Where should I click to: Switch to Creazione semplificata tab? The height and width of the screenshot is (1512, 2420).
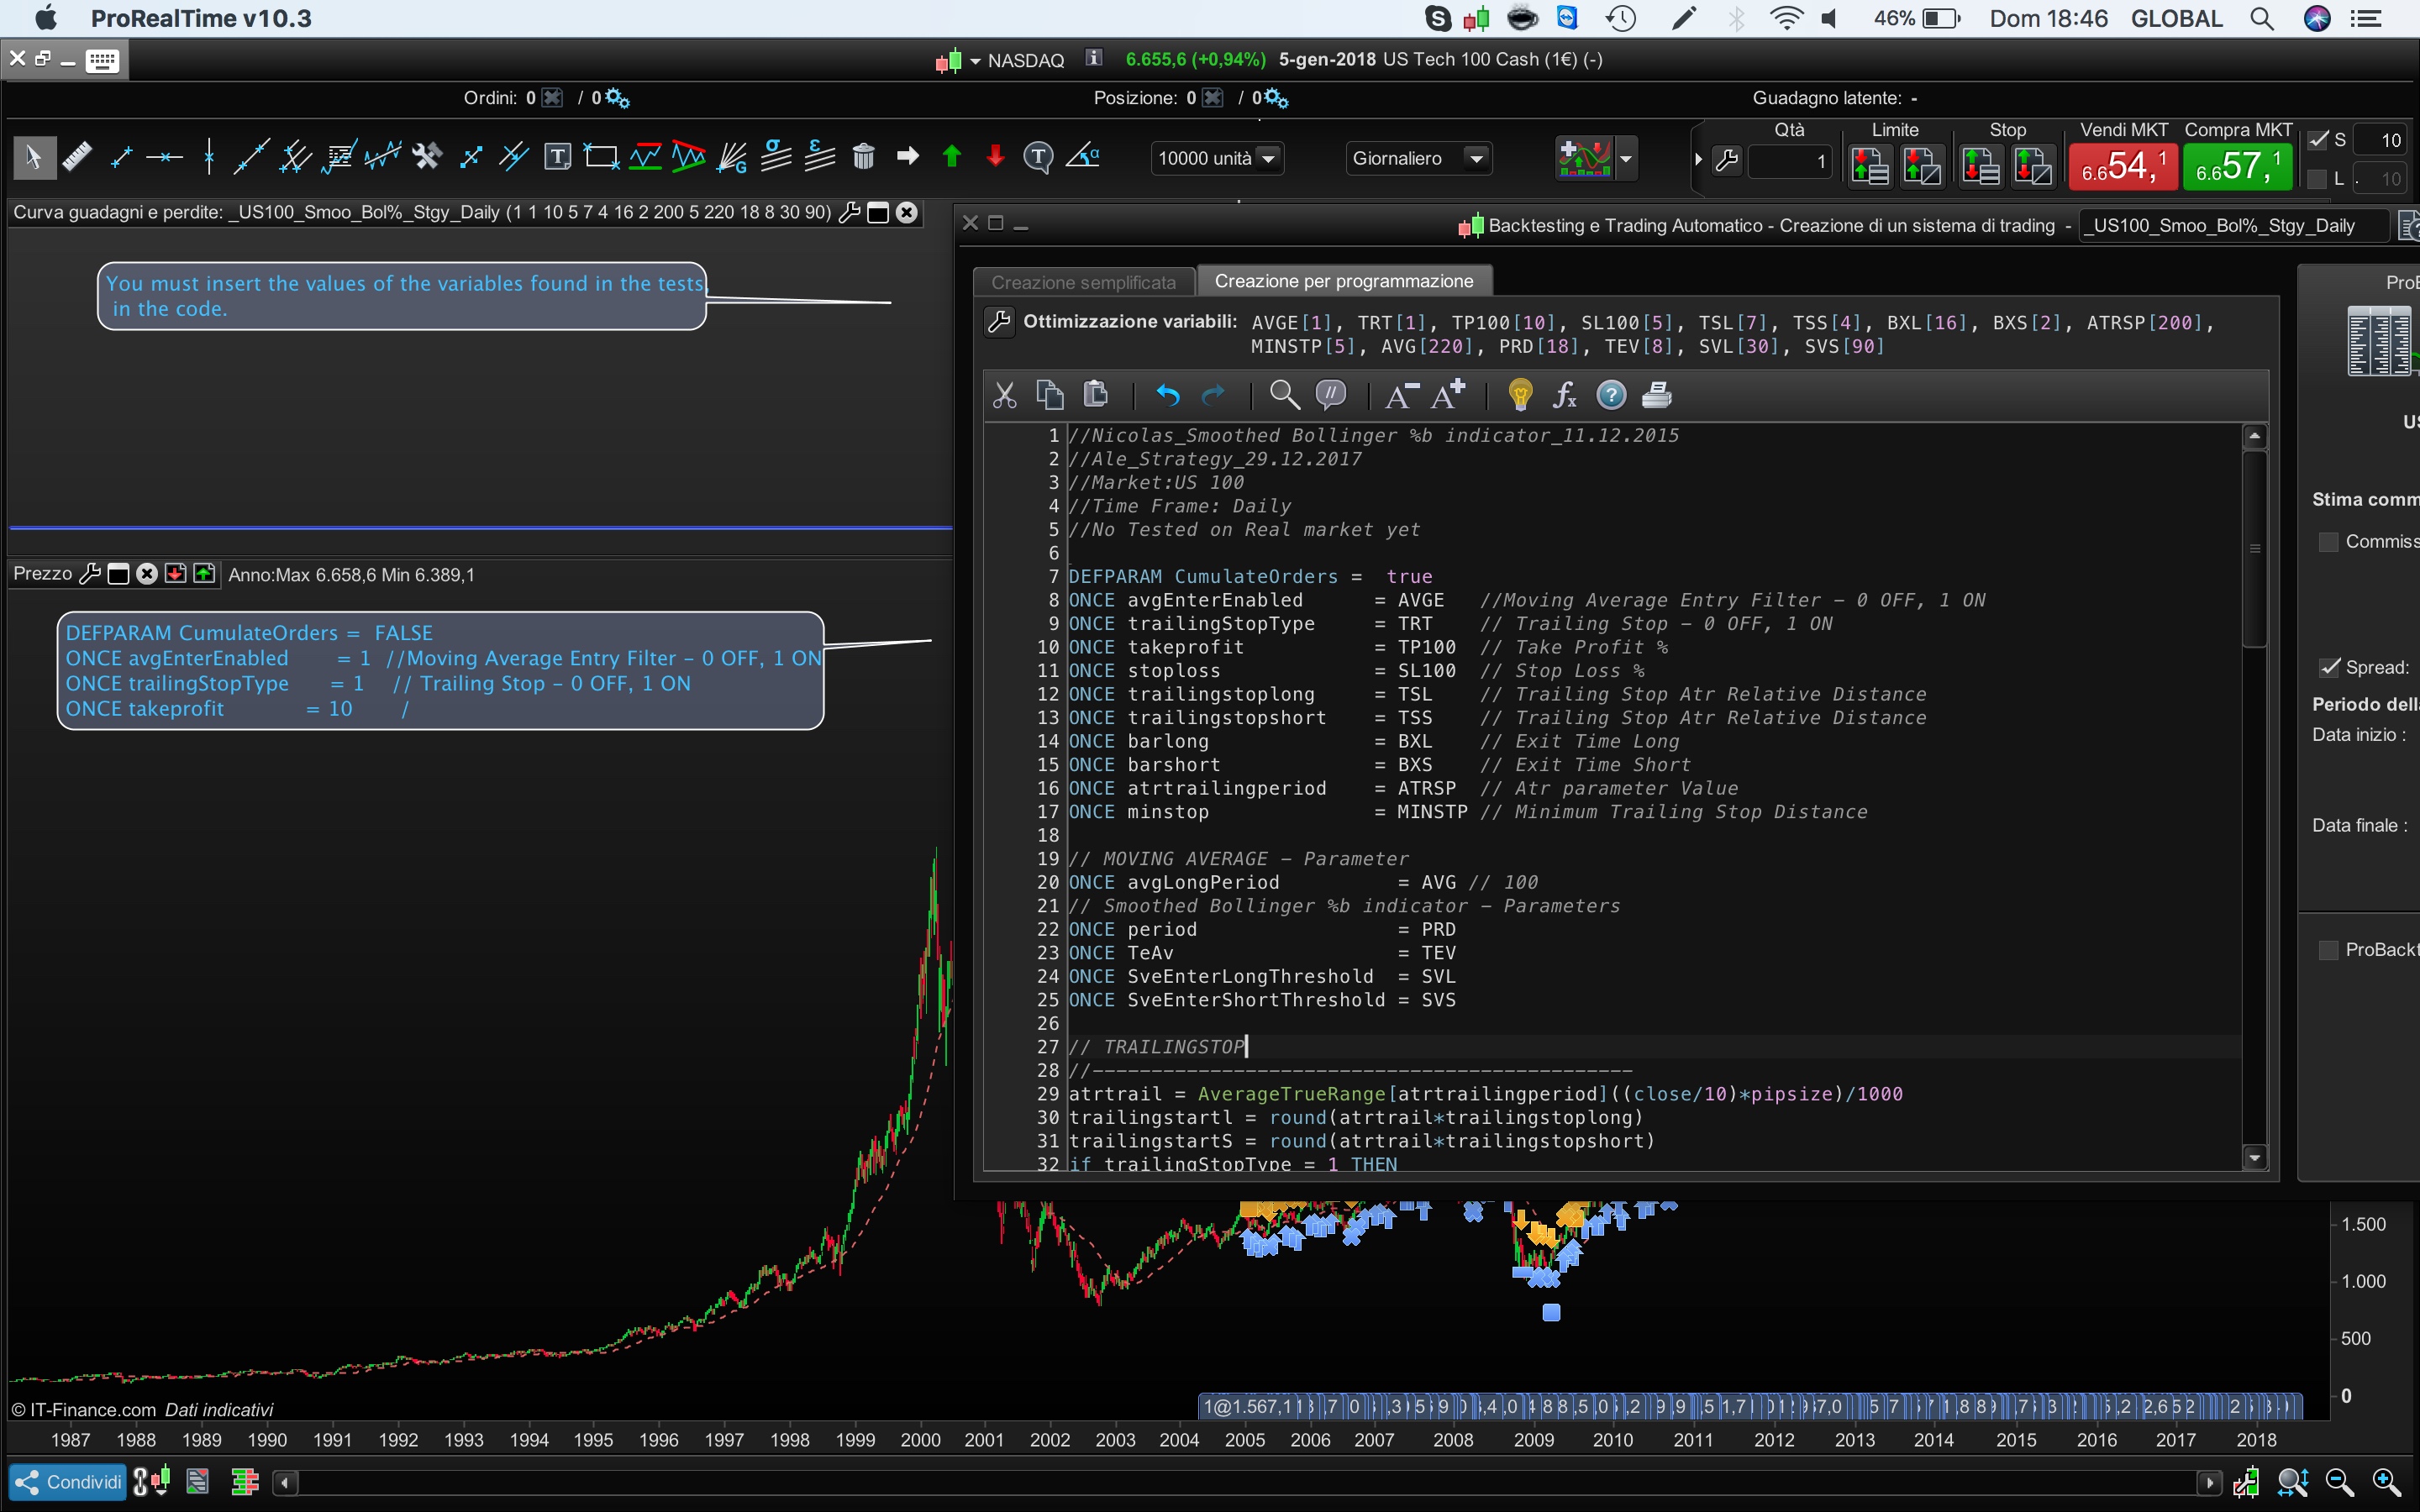(x=1083, y=282)
